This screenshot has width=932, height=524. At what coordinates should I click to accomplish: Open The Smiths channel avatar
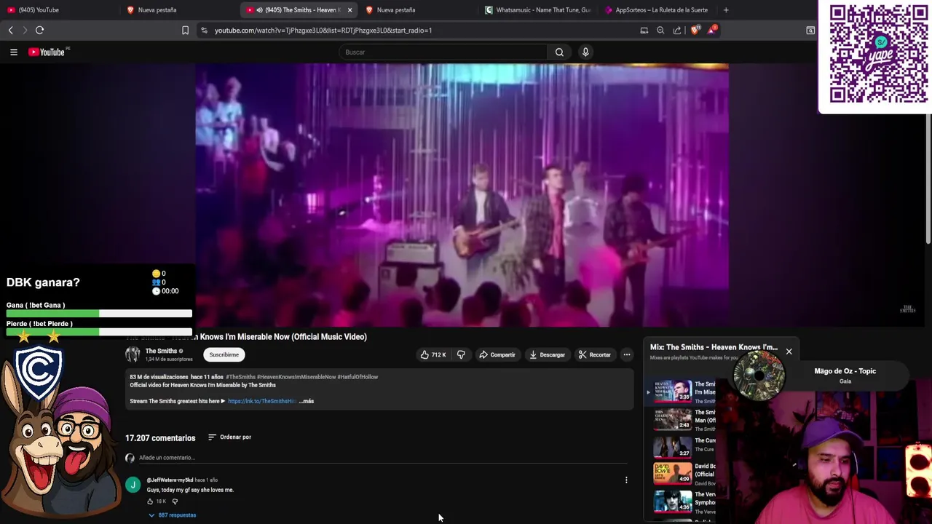click(133, 354)
